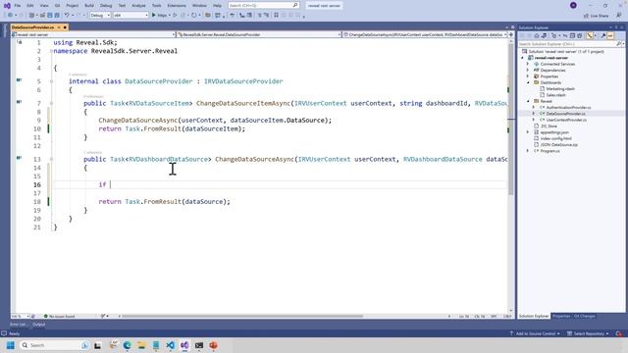
Task: Click the Live Share button
Action: coord(597,16)
